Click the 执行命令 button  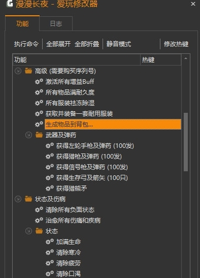(26, 44)
